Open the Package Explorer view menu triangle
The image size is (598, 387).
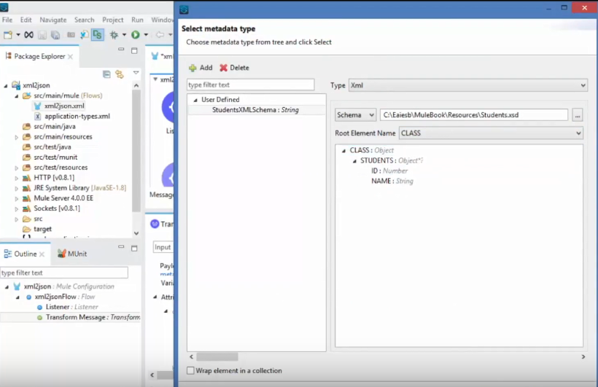click(x=136, y=73)
